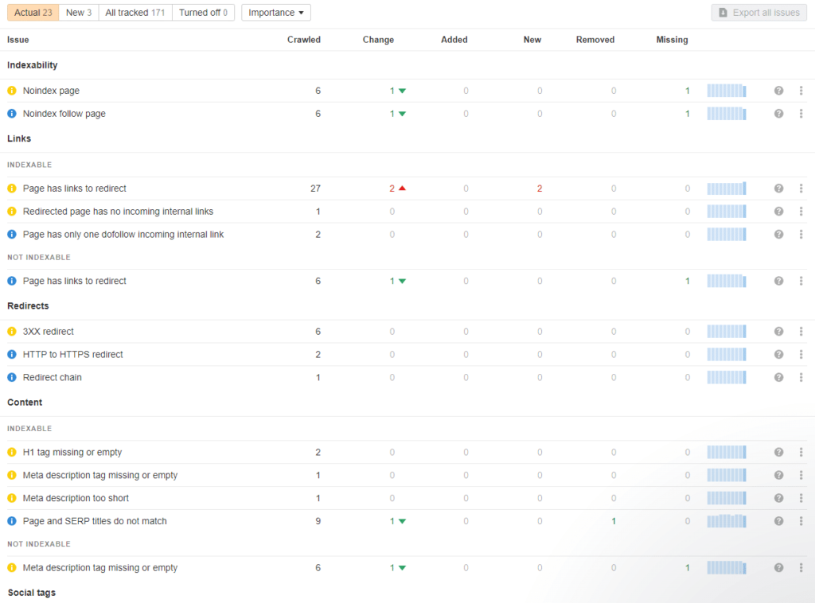Open the Page and SERP titles do not match issue

pos(95,522)
